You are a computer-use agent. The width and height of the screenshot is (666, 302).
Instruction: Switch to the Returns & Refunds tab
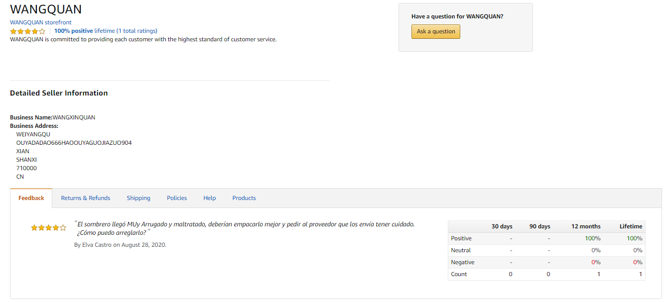click(x=86, y=198)
